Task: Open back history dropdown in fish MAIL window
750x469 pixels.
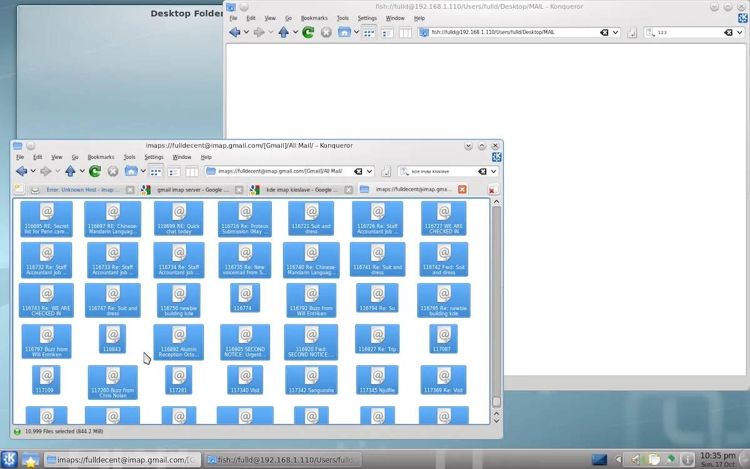Action: [246, 33]
